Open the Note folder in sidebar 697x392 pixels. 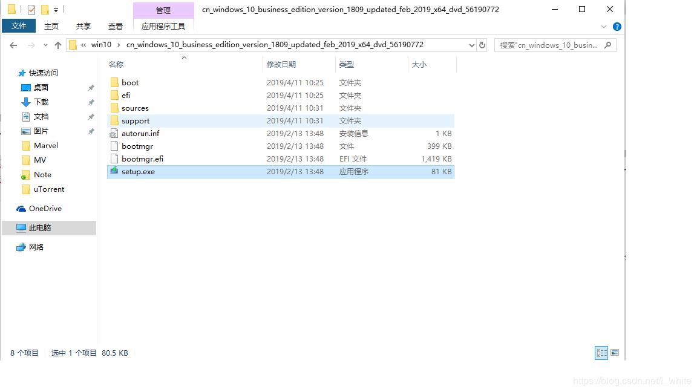(42, 175)
